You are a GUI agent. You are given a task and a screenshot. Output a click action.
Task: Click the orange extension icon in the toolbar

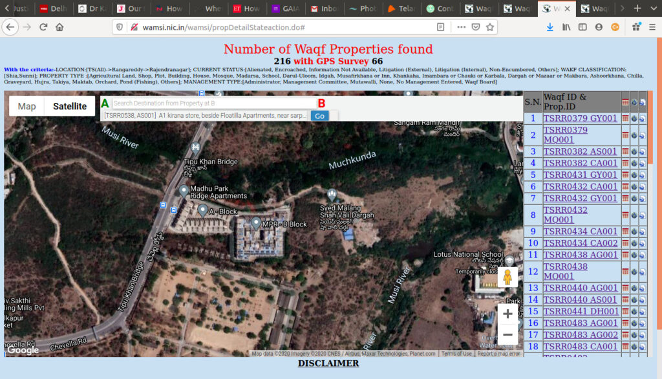pyautogui.click(x=615, y=27)
